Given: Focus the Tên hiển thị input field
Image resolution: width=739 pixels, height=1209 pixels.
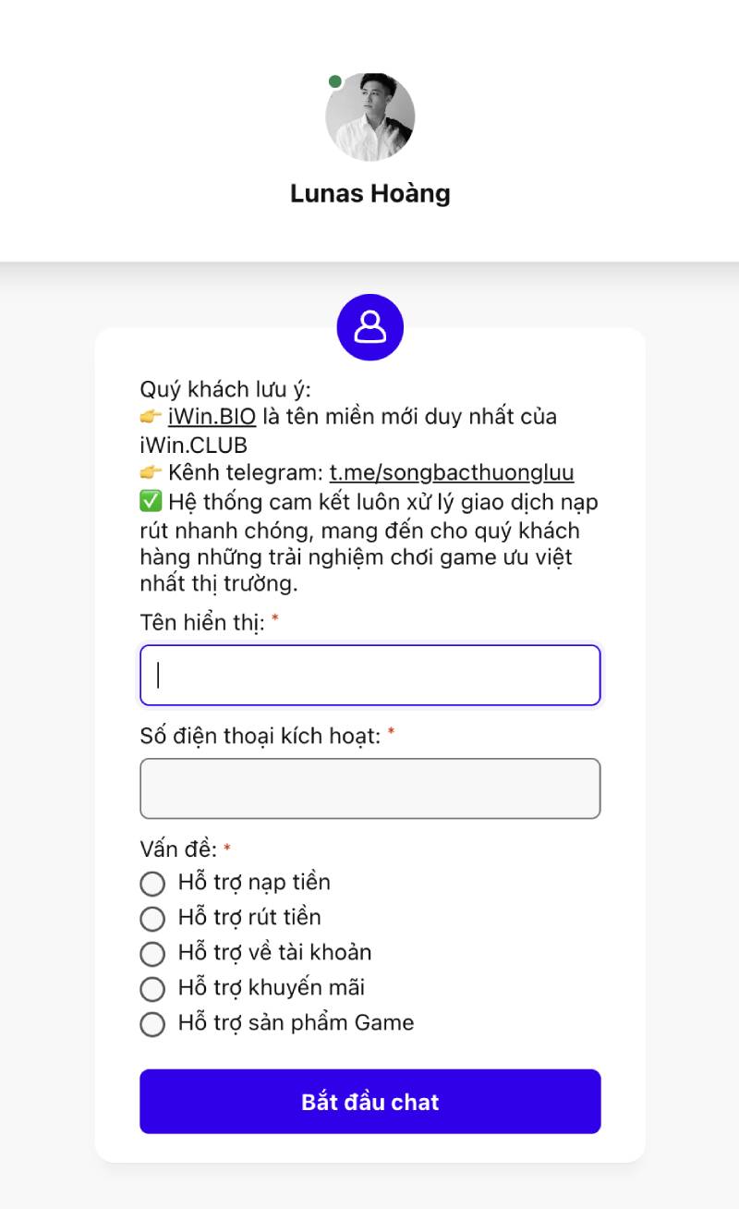Looking at the screenshot, I should (x=370, y=676).
